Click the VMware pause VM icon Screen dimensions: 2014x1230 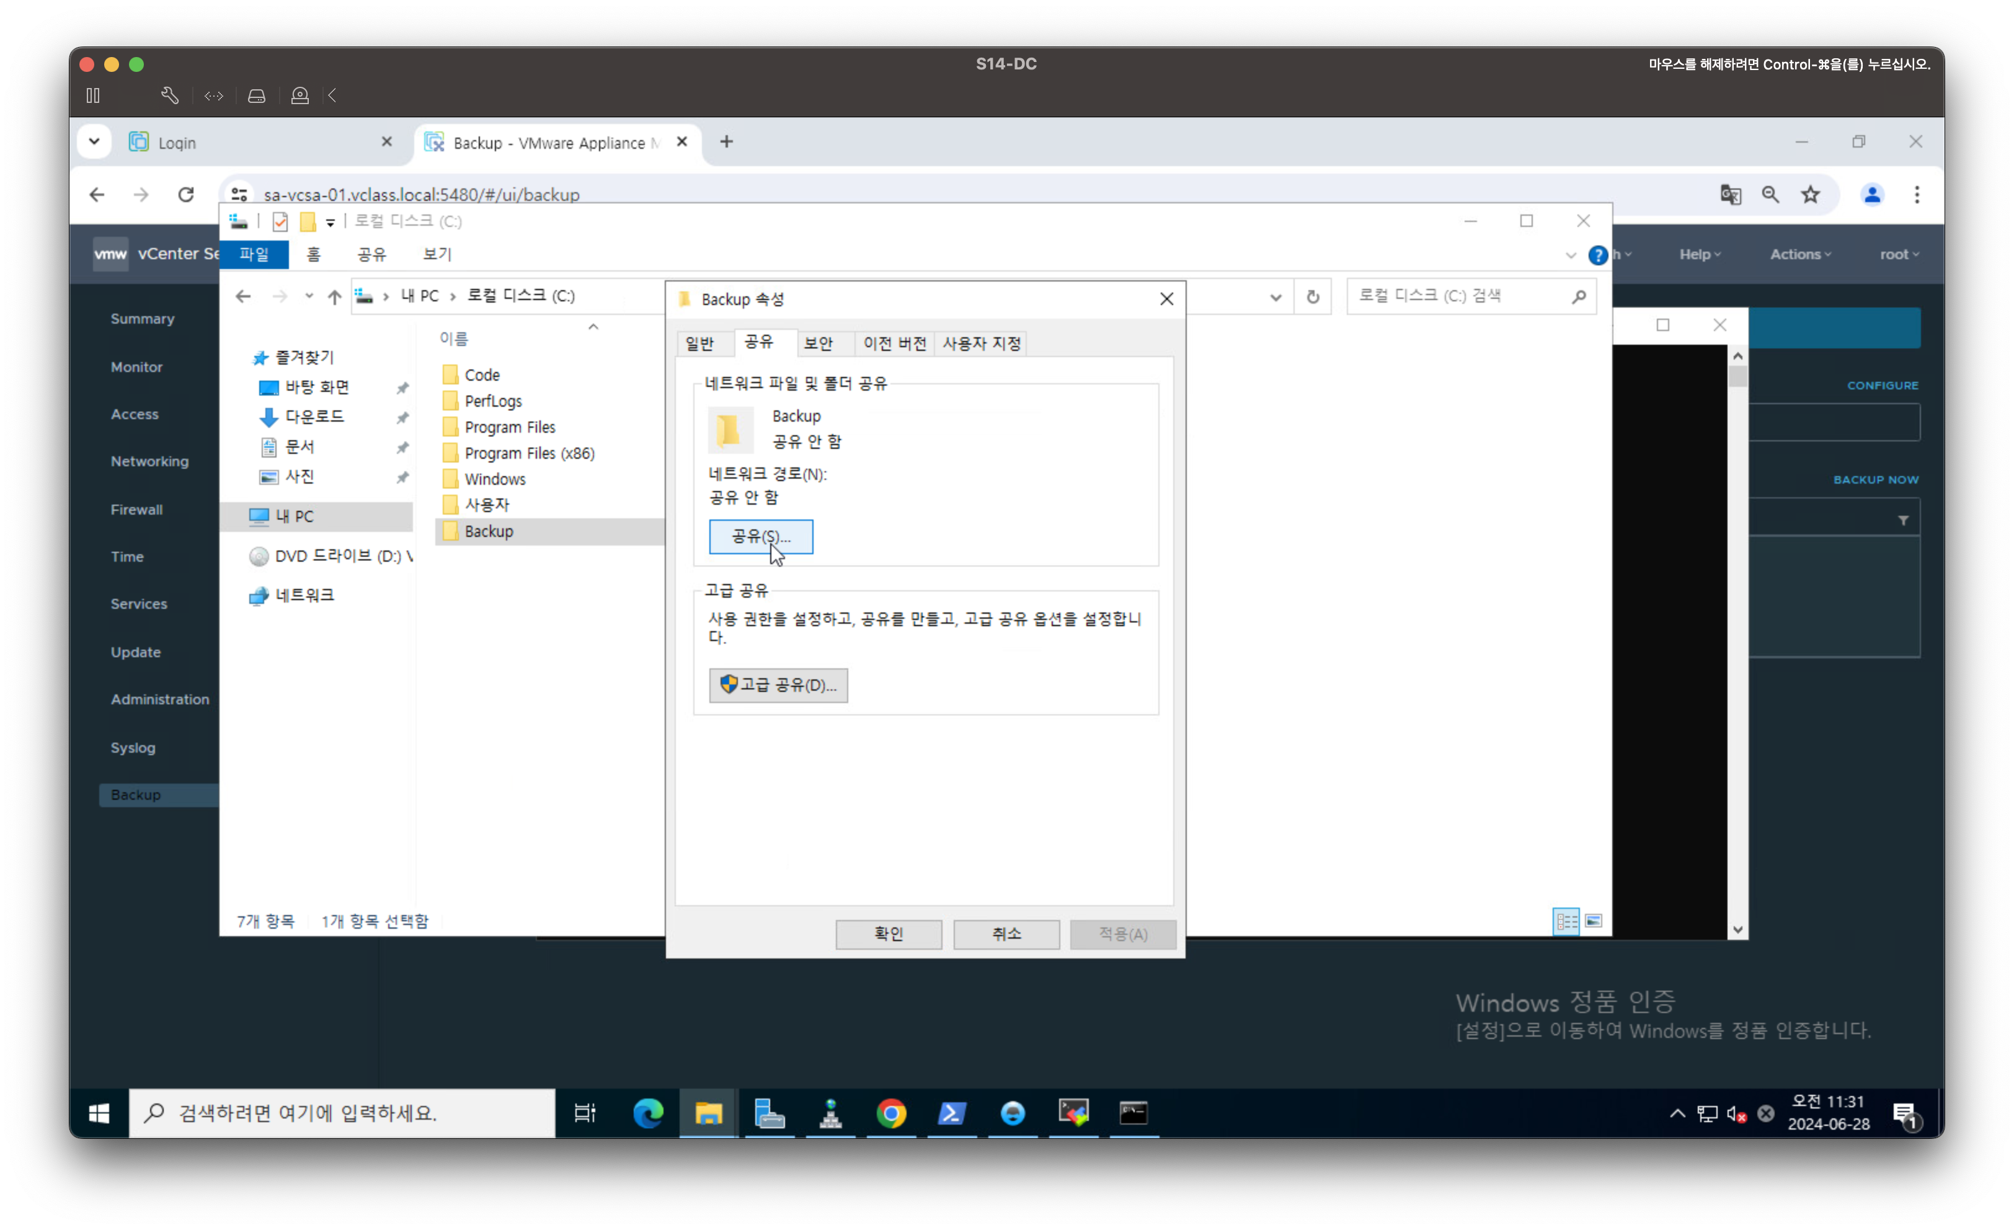pos(93,95)
